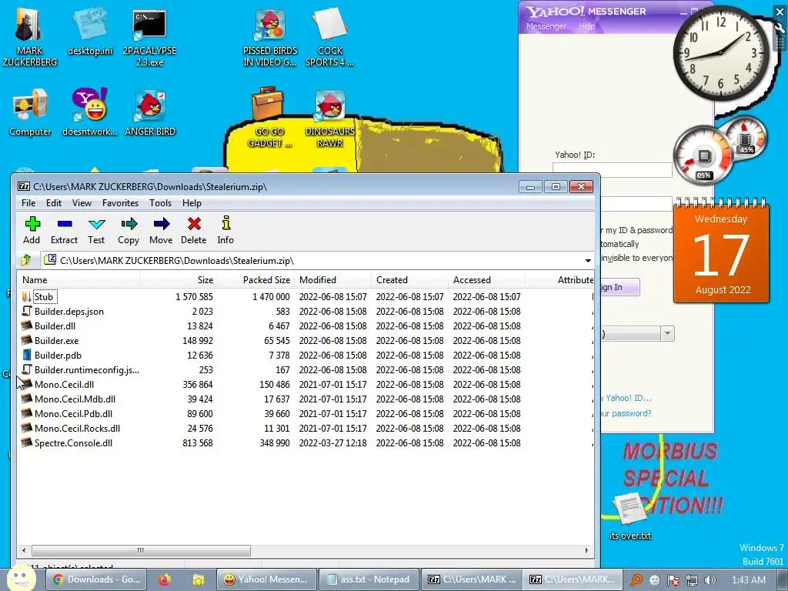
Task: Open the Info properties tool
Action: [225, 229]
